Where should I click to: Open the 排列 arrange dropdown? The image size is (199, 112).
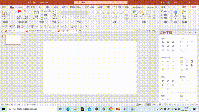(x=141, y=15)
